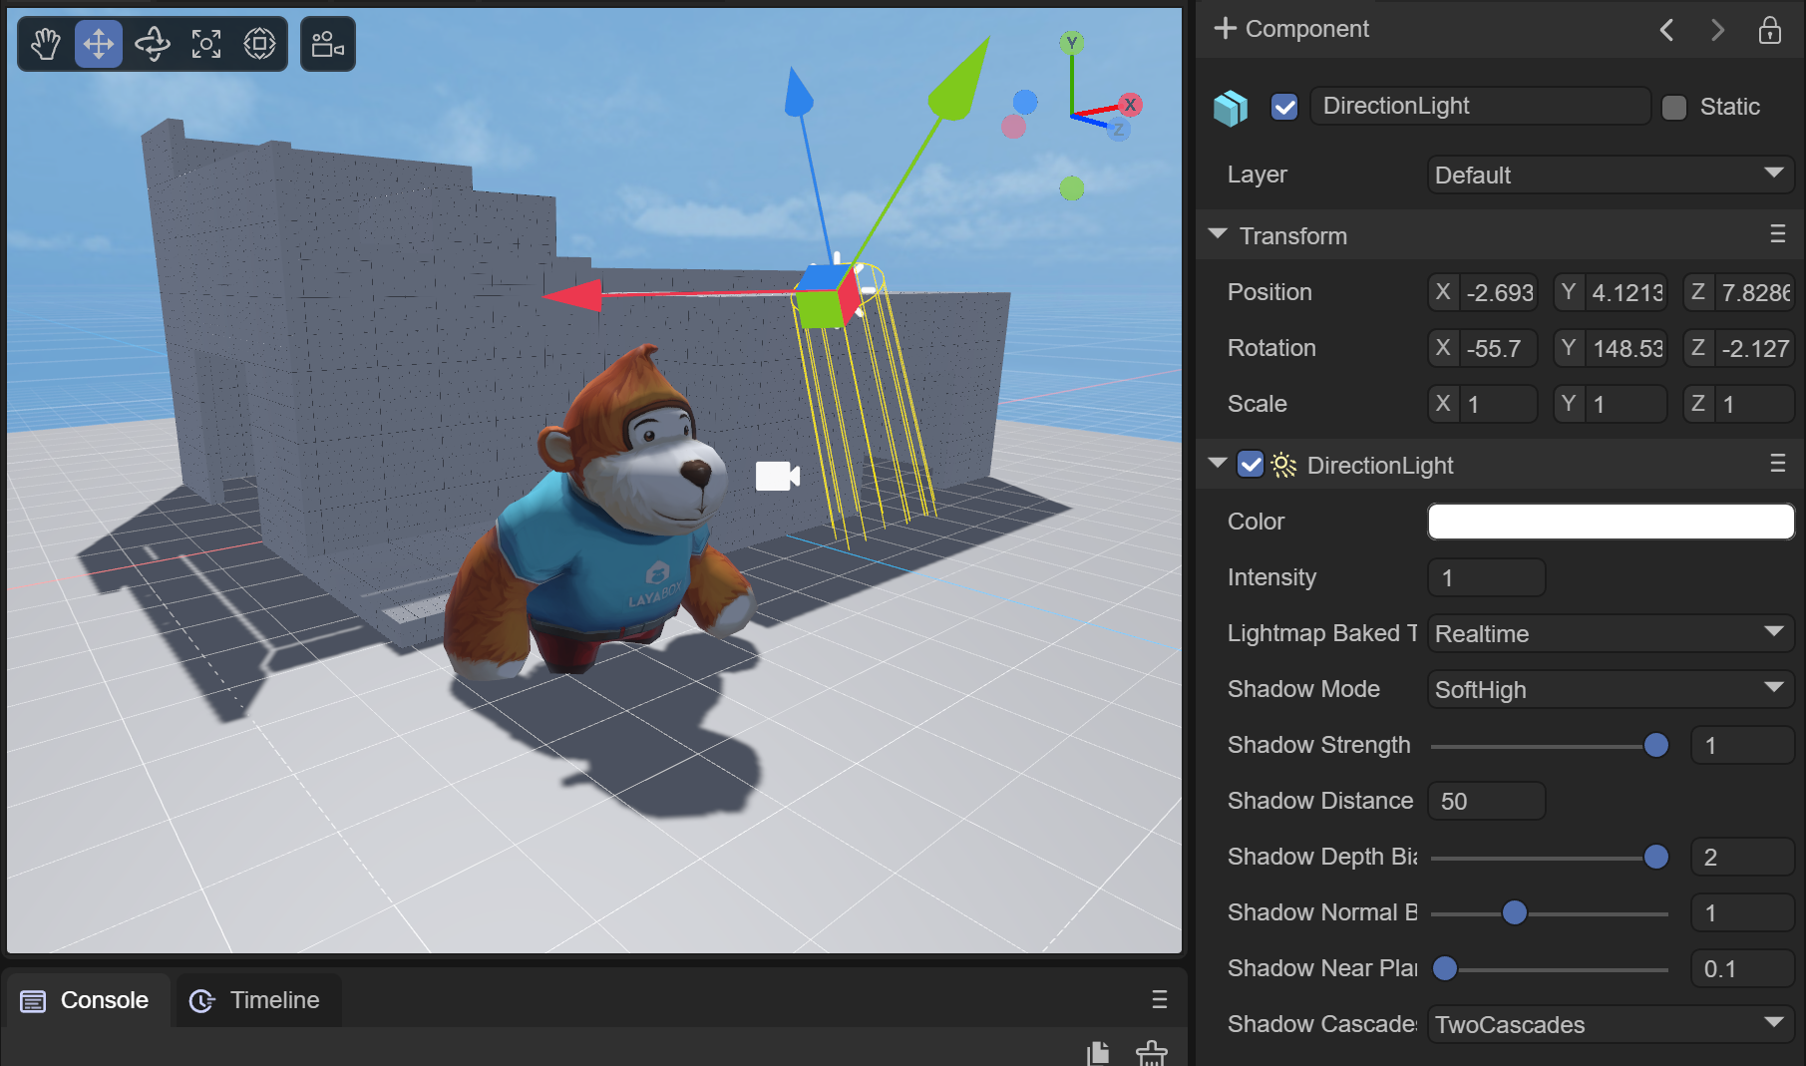
Task: Click the inspector lock icon
Action: click(1769, 30)
